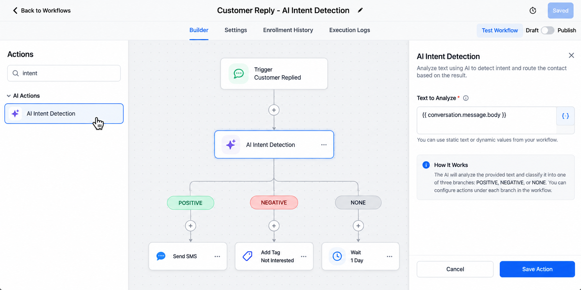581x290 pixels.
Task: Open the Enrollment History tab
Action: [x=288, y=30]
